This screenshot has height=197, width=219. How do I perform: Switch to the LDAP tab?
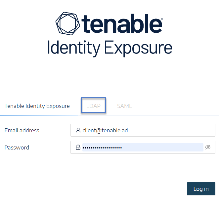(x=93, y=106)
